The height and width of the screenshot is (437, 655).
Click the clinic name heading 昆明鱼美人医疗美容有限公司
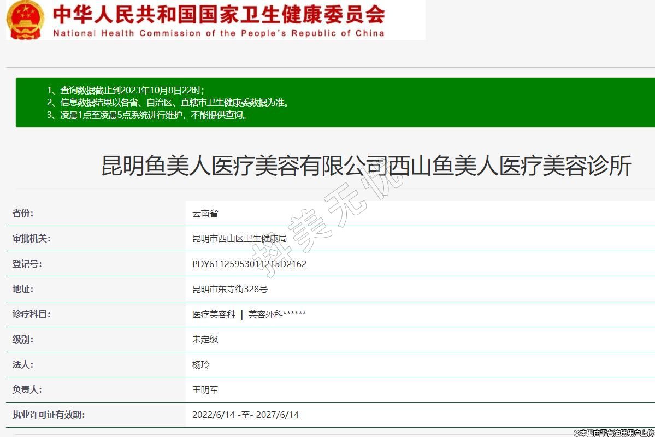pyautogui.click(x=366, y=166)
